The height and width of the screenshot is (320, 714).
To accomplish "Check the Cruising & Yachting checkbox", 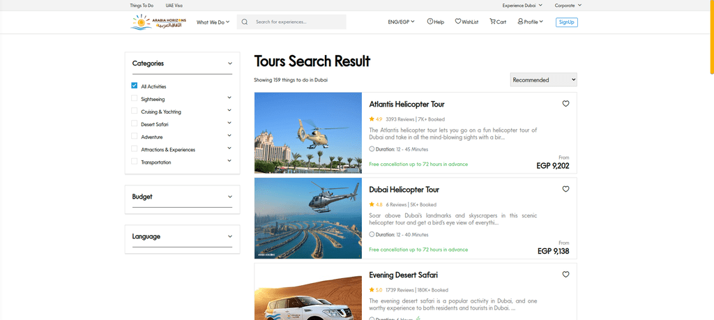I will coord(135,111).
